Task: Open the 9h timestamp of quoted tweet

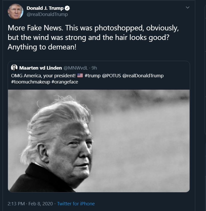Action: coord(94,68)
